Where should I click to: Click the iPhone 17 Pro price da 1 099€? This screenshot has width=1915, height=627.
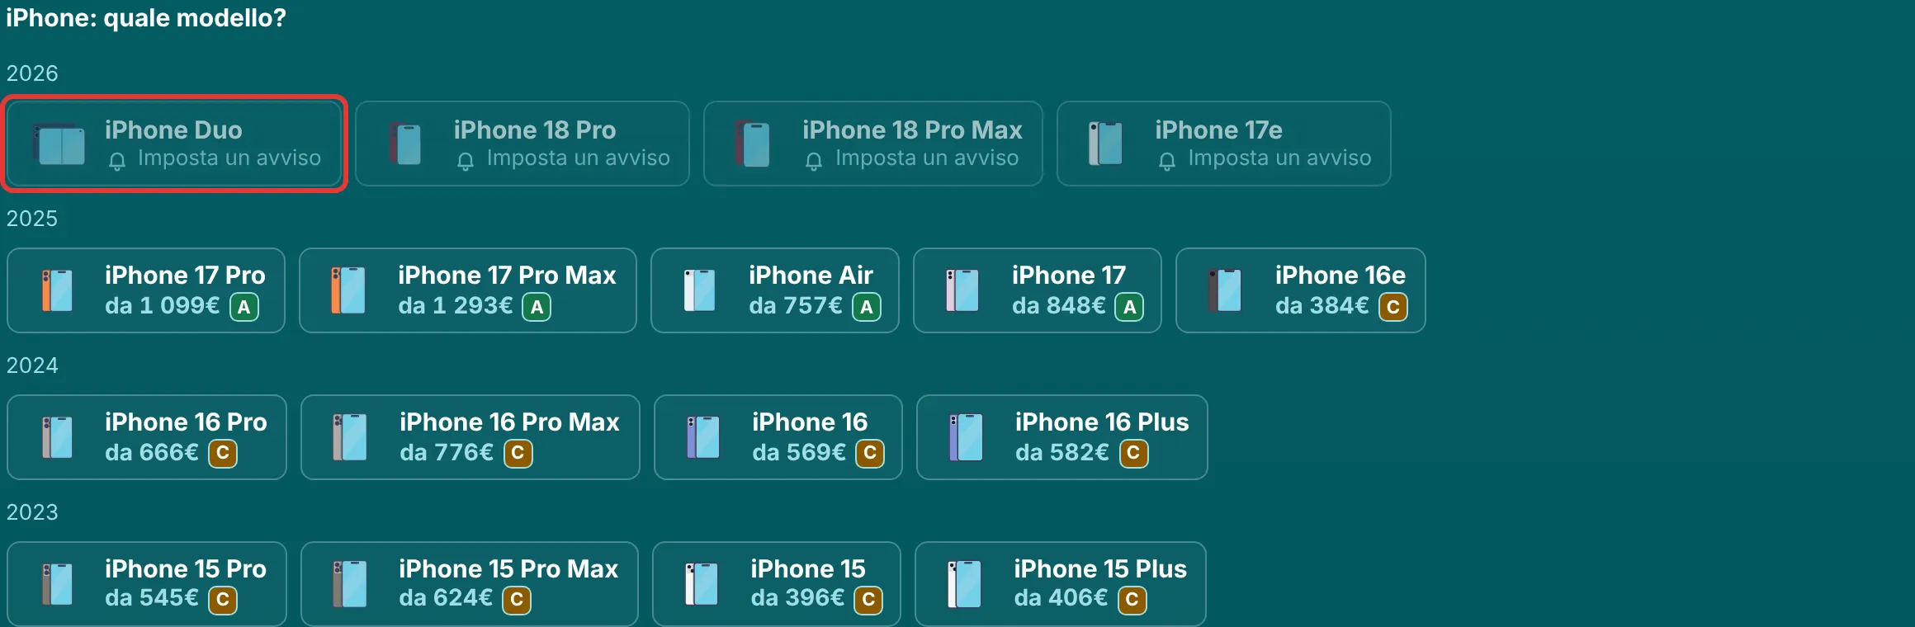162,306
